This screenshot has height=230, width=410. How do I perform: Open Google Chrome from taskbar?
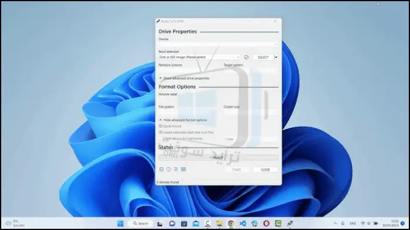coord(231,224)
